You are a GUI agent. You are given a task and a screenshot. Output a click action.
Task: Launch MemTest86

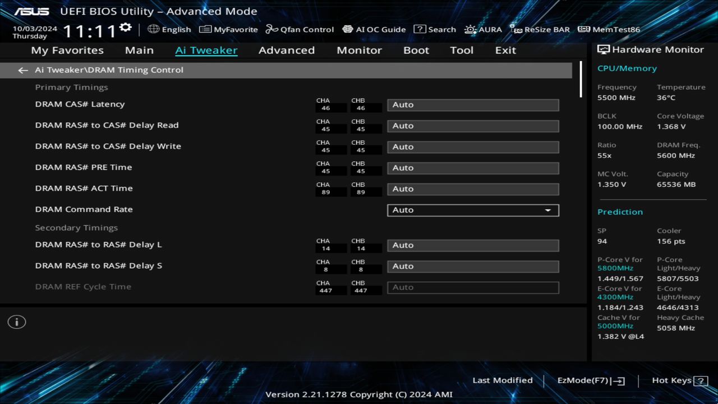pyautogui.click(x=608, y=29)
